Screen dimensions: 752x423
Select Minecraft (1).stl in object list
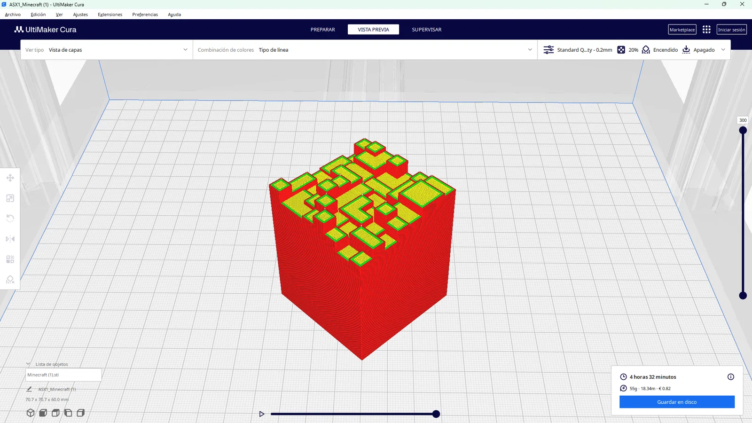[x=63, y=375]
